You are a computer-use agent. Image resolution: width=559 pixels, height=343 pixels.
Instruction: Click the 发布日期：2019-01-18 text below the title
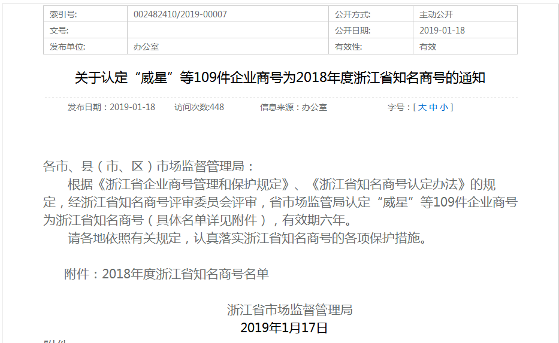coord(111,107)
